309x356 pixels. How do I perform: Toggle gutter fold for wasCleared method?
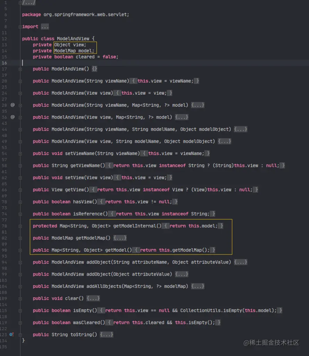pos(20,323)
